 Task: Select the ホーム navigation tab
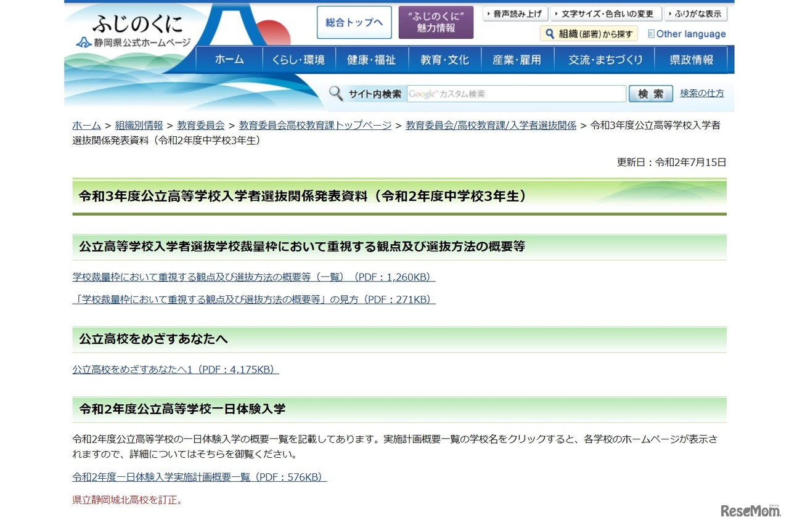[229, 60]
